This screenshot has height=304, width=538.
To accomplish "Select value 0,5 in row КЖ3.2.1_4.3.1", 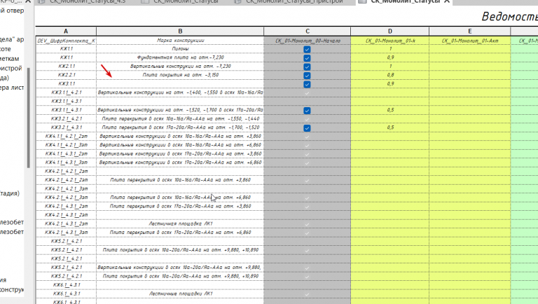I will tap(389, 127).
